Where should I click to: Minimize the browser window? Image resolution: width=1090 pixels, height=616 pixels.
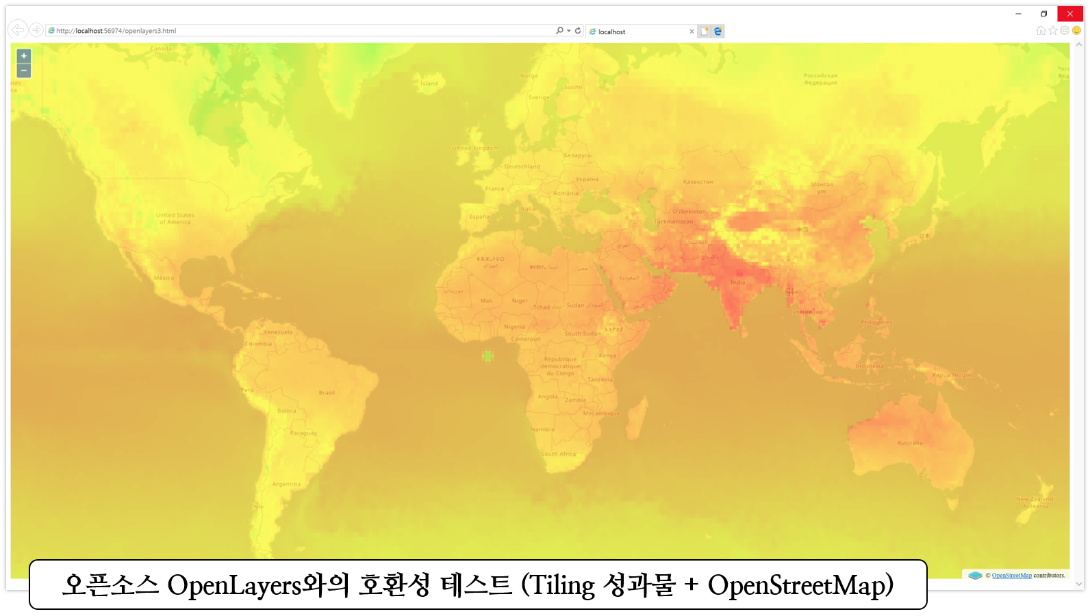(x=1018, y=14)
